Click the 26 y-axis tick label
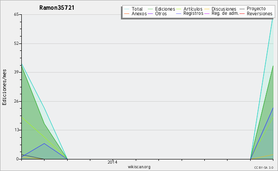This screenshot has height=171, width=278. coord(16,101)
